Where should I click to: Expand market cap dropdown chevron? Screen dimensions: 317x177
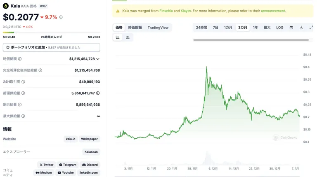pyautogui.click(x=98, y=59)
